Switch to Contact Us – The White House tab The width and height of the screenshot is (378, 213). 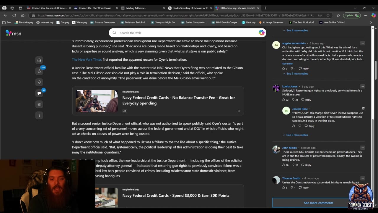[96, 8]
